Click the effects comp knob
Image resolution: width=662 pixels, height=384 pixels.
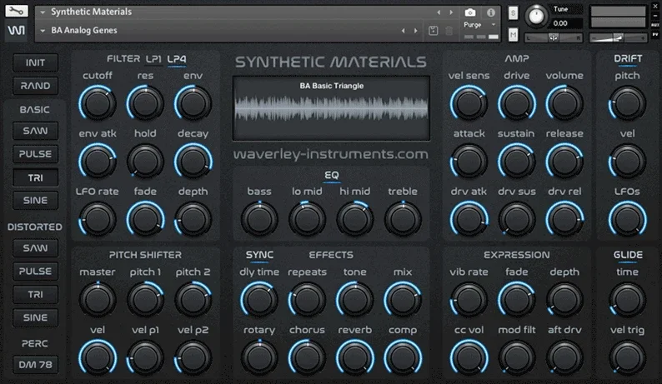coord(403,357)
